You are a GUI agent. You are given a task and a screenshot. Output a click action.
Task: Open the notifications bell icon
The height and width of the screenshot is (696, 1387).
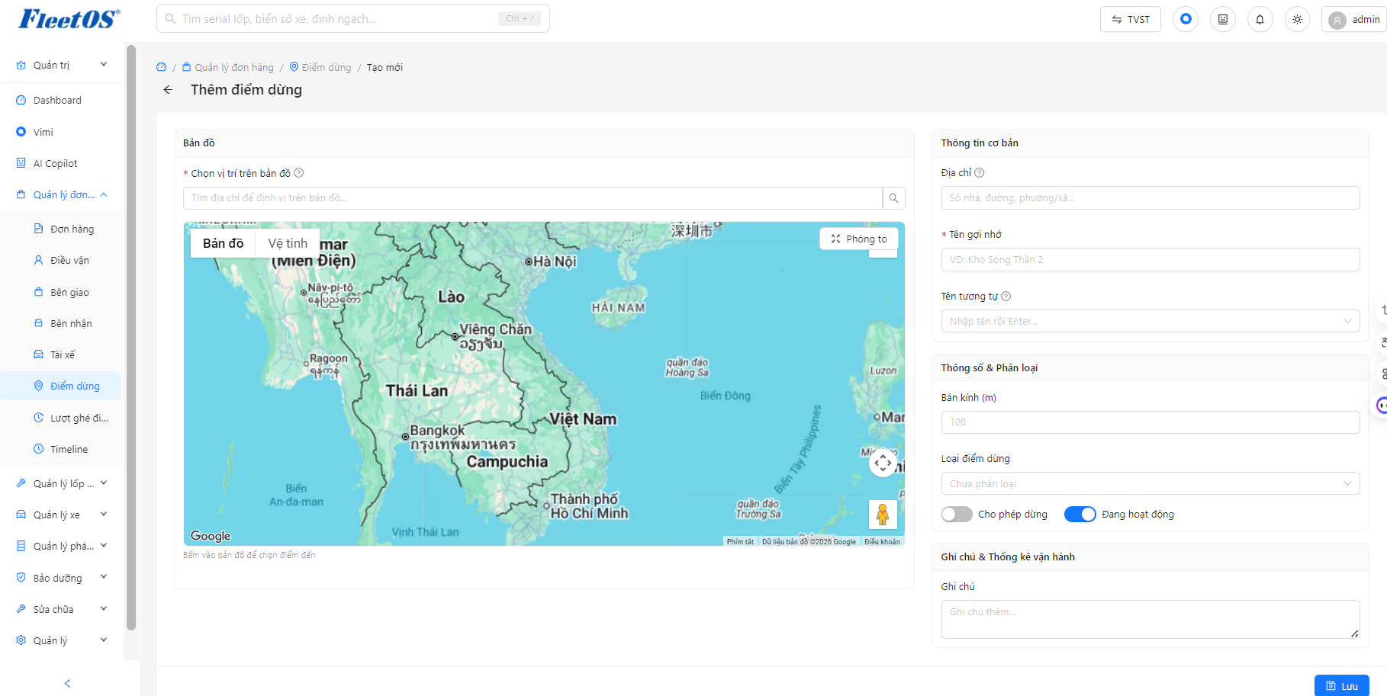[x=1260, y=20]
